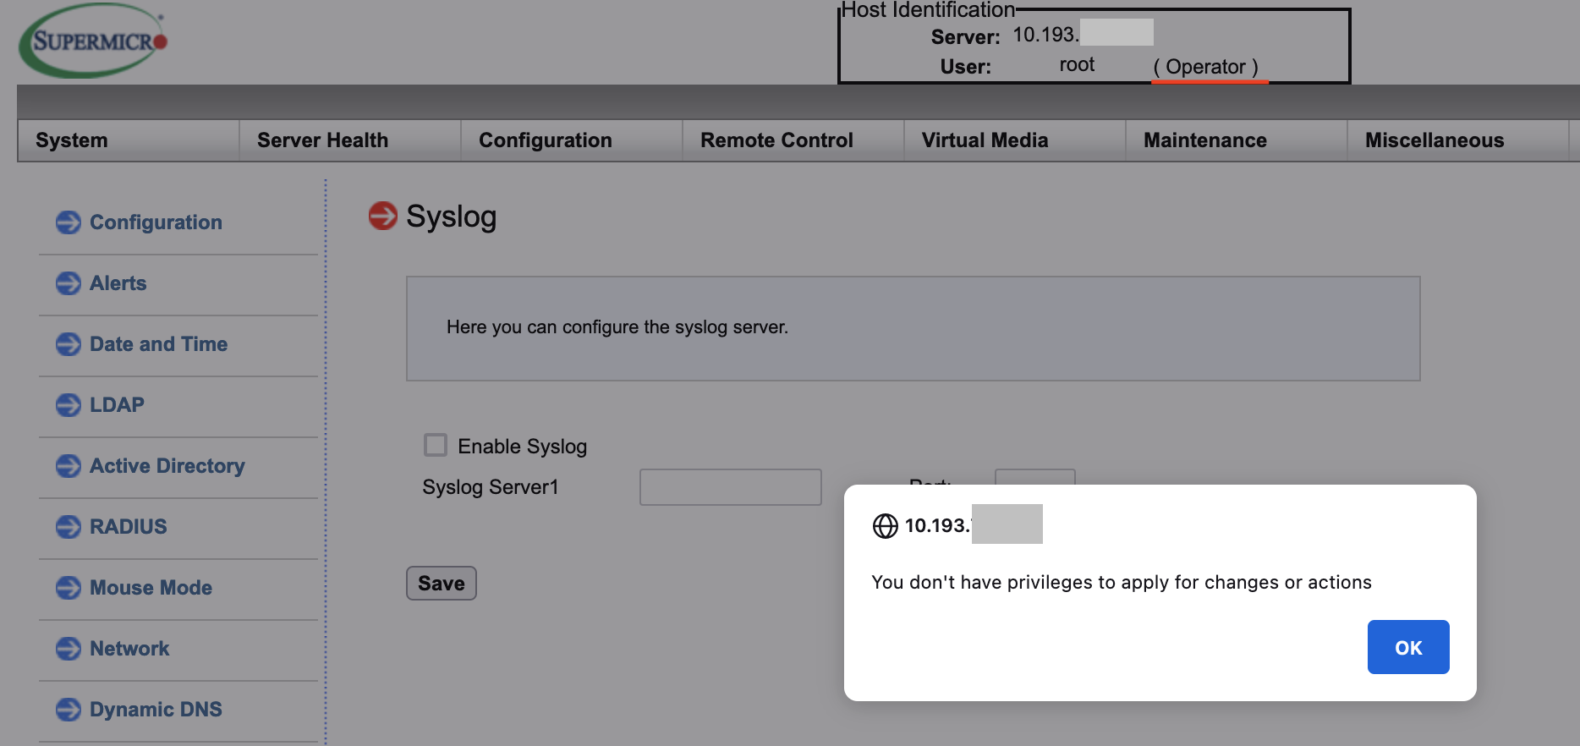Click the arrow icon beside Mouse Mode
Image resolution: width=1580 pixels, height=746 pixels.
coord(69,588)
